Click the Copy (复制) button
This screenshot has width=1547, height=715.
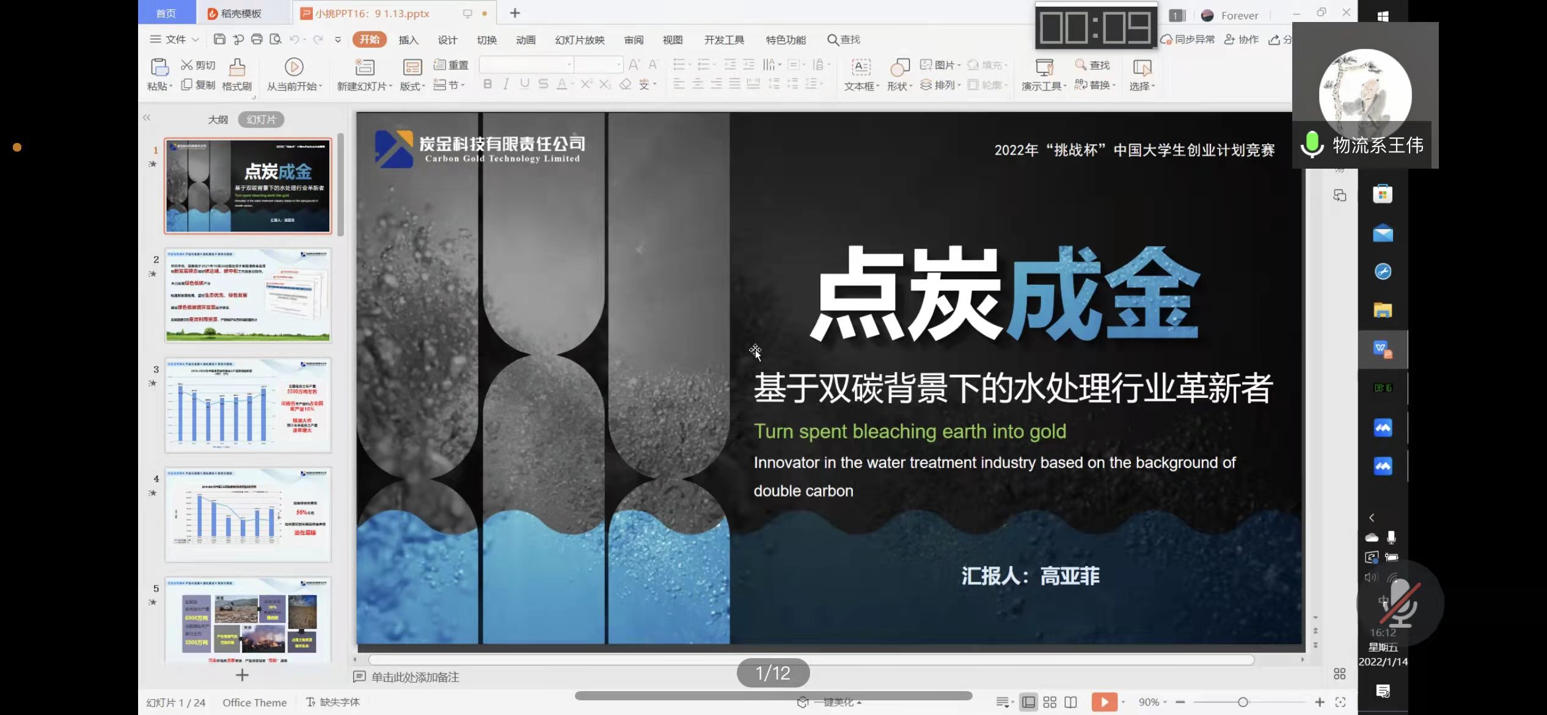(x=198, y=85)
